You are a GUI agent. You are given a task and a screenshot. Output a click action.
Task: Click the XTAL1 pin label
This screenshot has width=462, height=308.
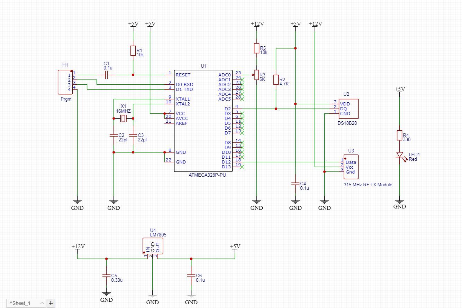(x=183, y=99)
